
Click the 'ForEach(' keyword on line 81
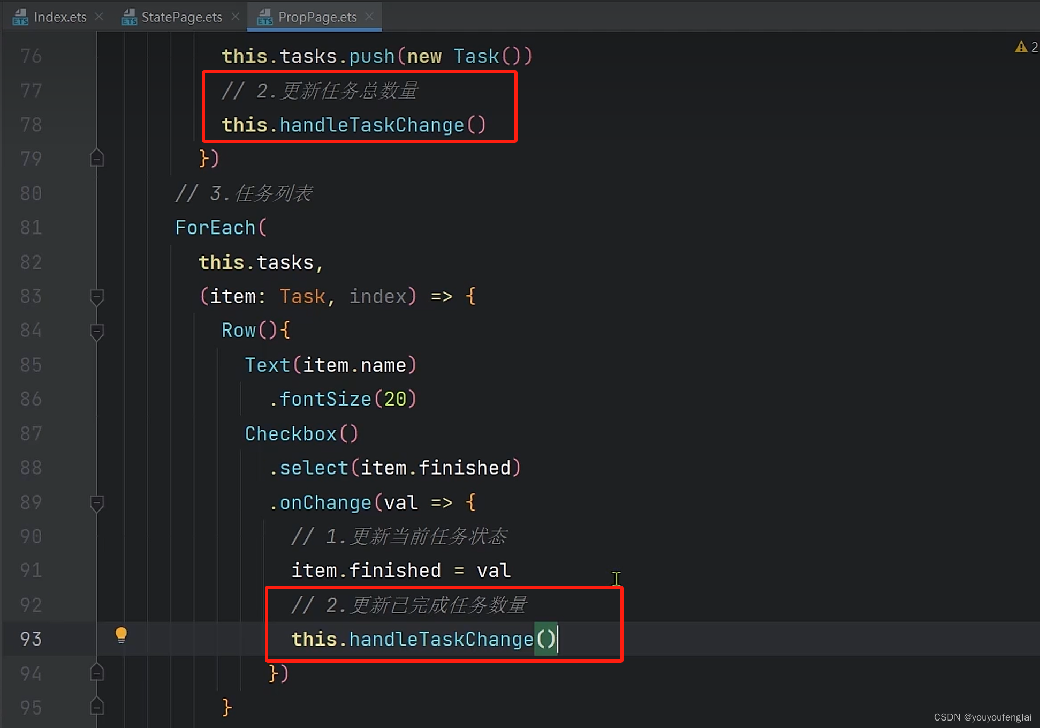point(221,228)
